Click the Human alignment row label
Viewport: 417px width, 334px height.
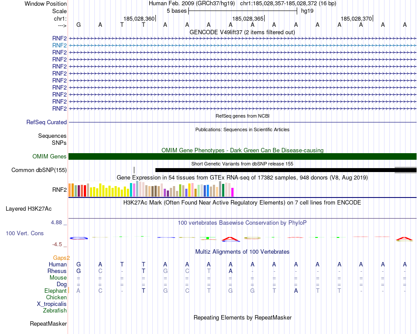(x=58, y=265)
